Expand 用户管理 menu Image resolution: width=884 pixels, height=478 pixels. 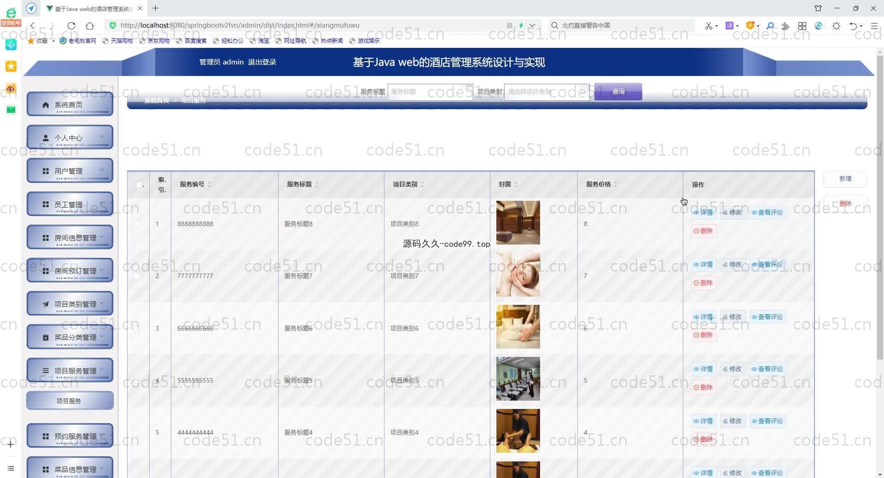(x=70, y=170)
